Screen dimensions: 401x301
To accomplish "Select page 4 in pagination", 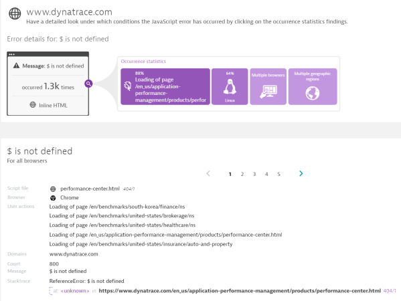I will click(266, 175).
